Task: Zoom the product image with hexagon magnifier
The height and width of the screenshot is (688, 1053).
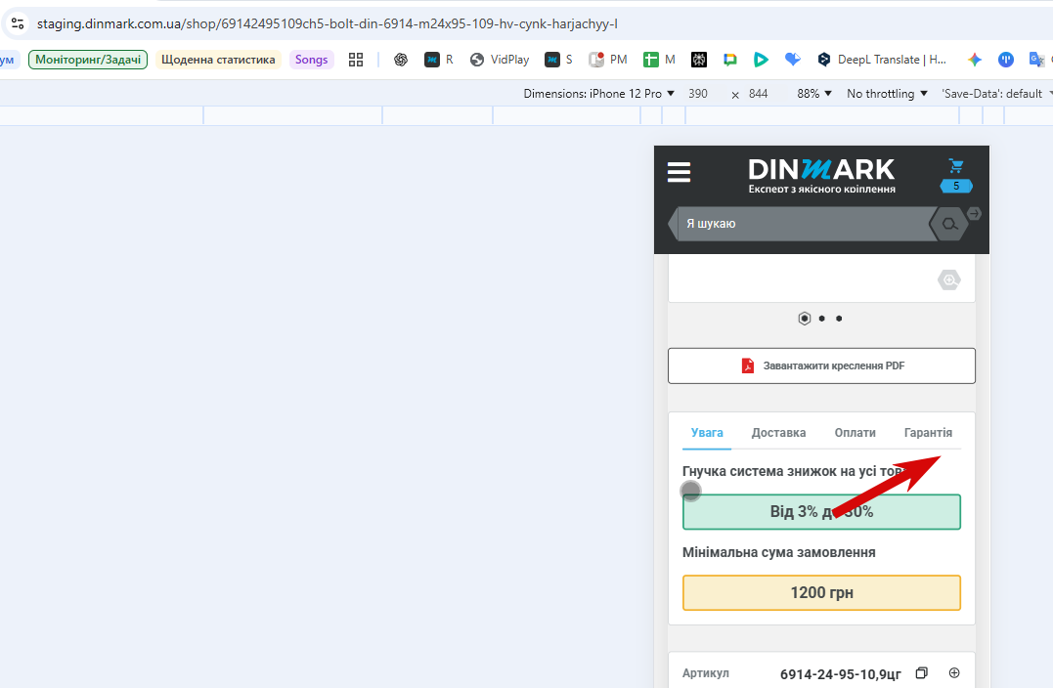Action: pos(949,279)
